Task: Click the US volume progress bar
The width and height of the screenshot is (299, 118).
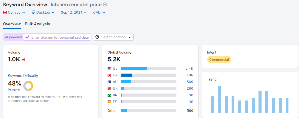Action: 149,68
